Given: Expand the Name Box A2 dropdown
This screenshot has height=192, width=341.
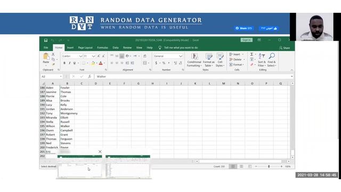Looking at the screenshot, I should point(61,77).
